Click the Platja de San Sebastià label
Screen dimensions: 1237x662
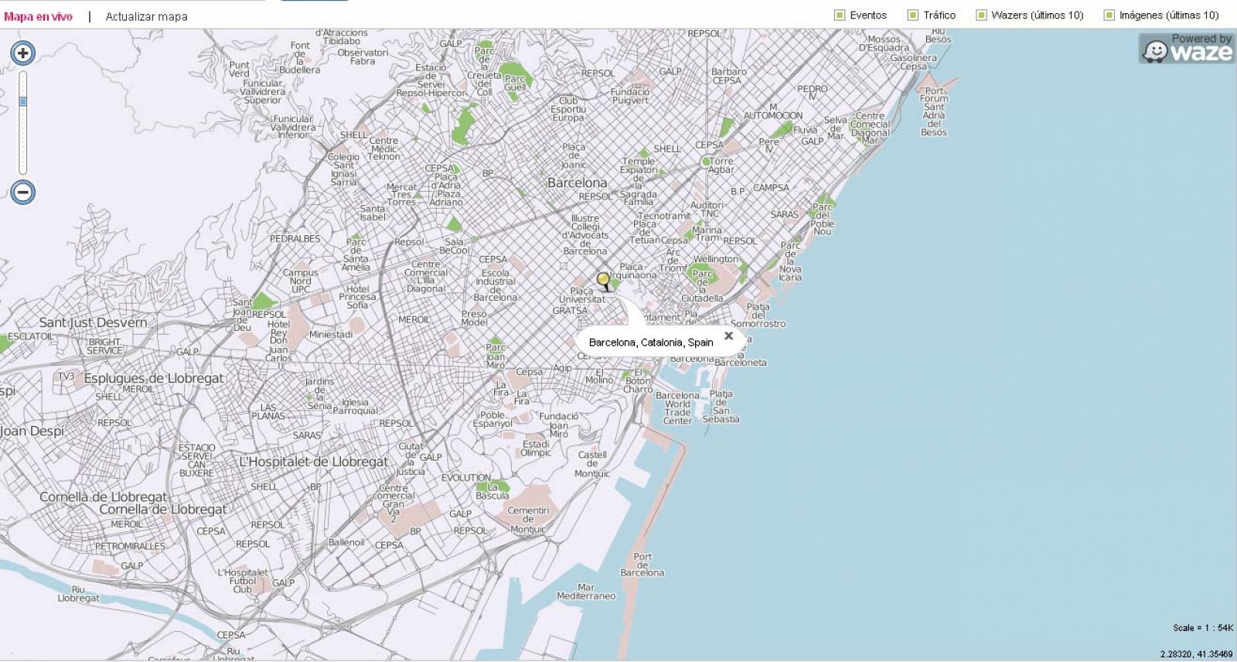click(x=721, y=406)
